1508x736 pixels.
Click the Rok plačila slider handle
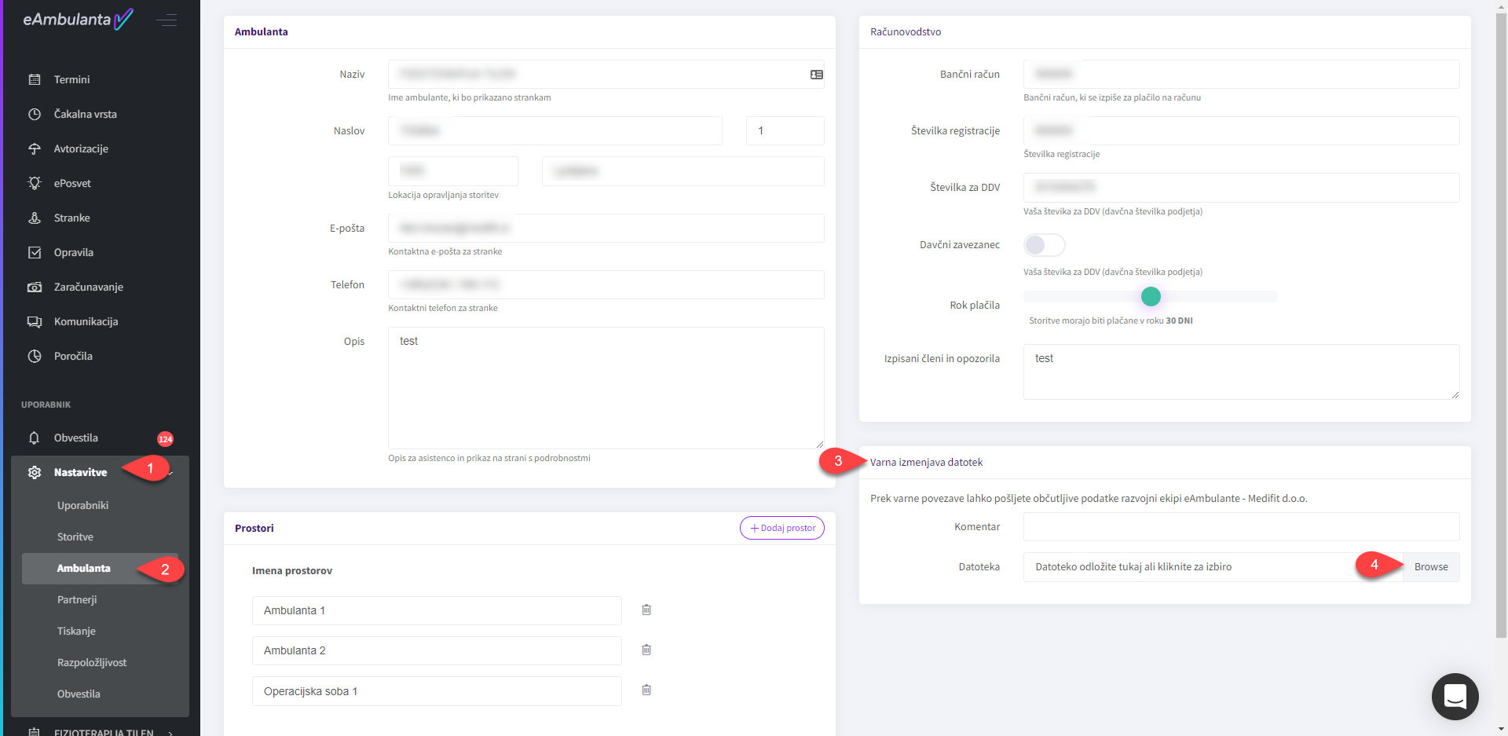1151,296
